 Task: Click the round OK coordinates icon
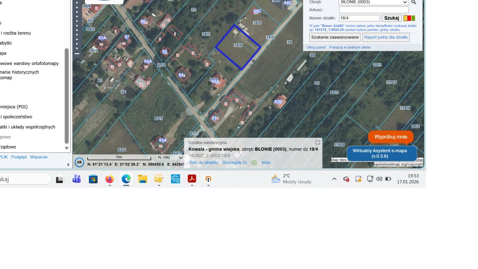(x=79, y=162)
